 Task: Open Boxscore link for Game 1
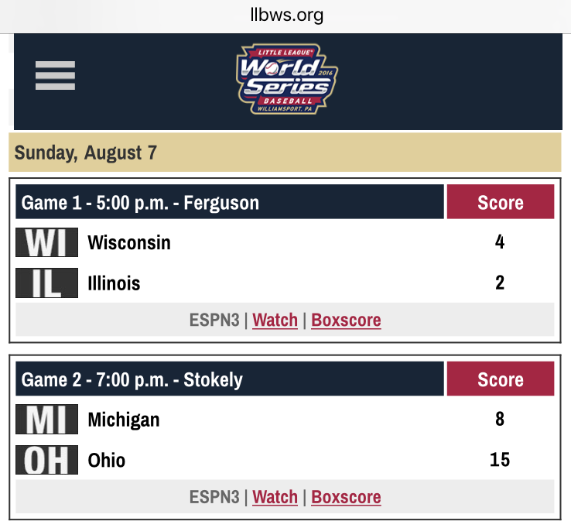point(346,320)
